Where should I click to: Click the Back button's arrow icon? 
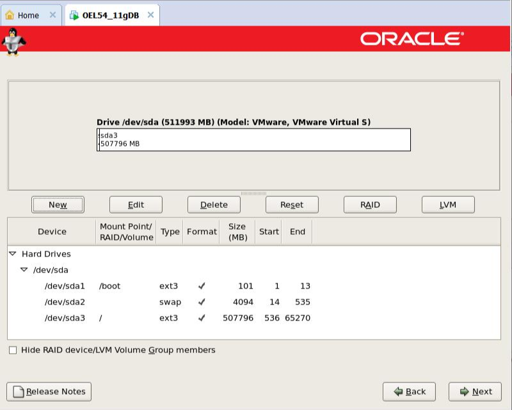(398, 391)
